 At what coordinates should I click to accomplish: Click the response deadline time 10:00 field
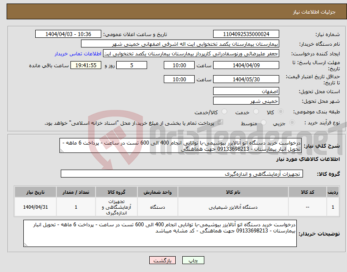pyautogui.click(x=179, y=65)
